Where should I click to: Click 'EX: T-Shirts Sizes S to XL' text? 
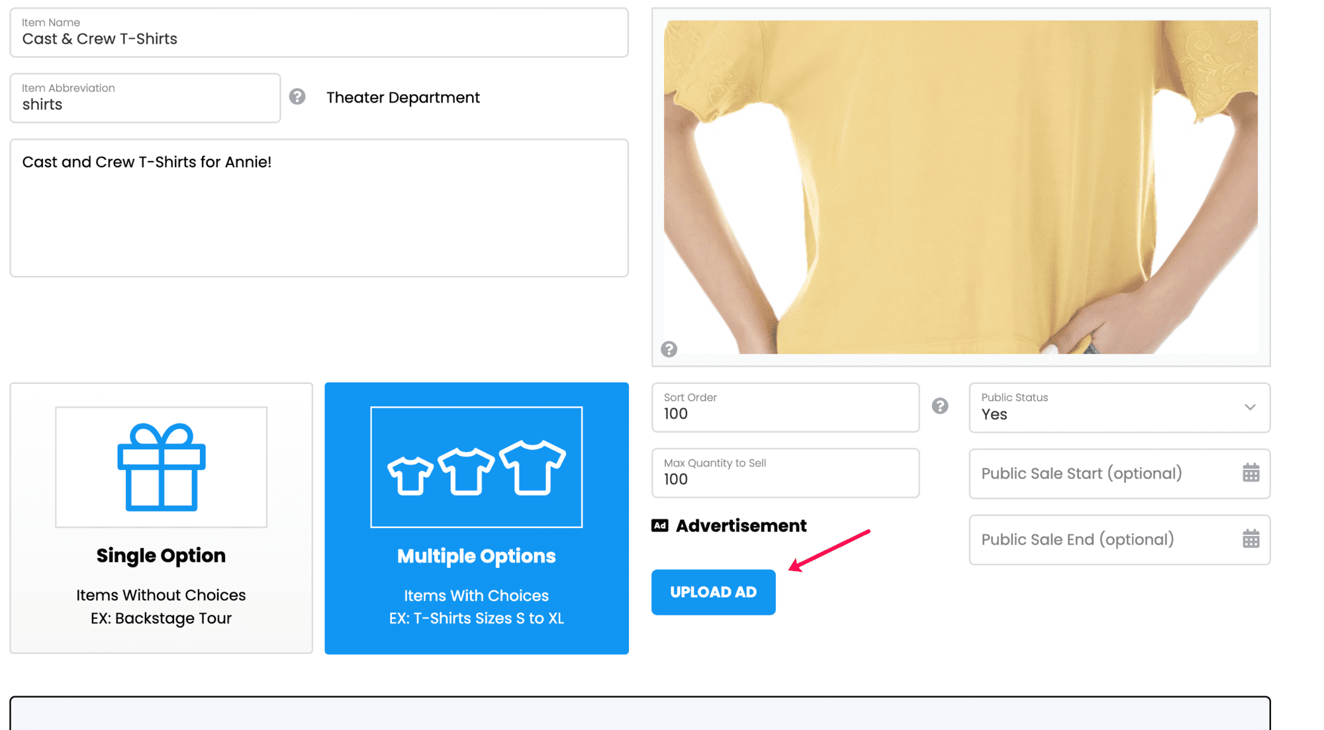coord(477,618)
